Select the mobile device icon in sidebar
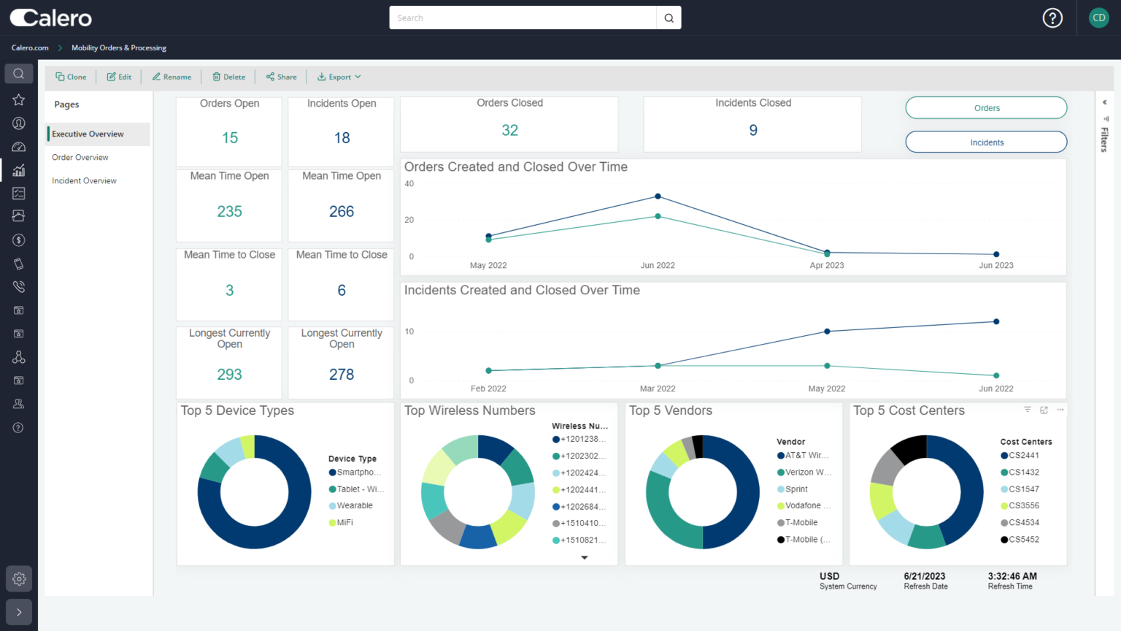Image resolution: width=1121 pixels, height=631 pixels. coord(18,263)
